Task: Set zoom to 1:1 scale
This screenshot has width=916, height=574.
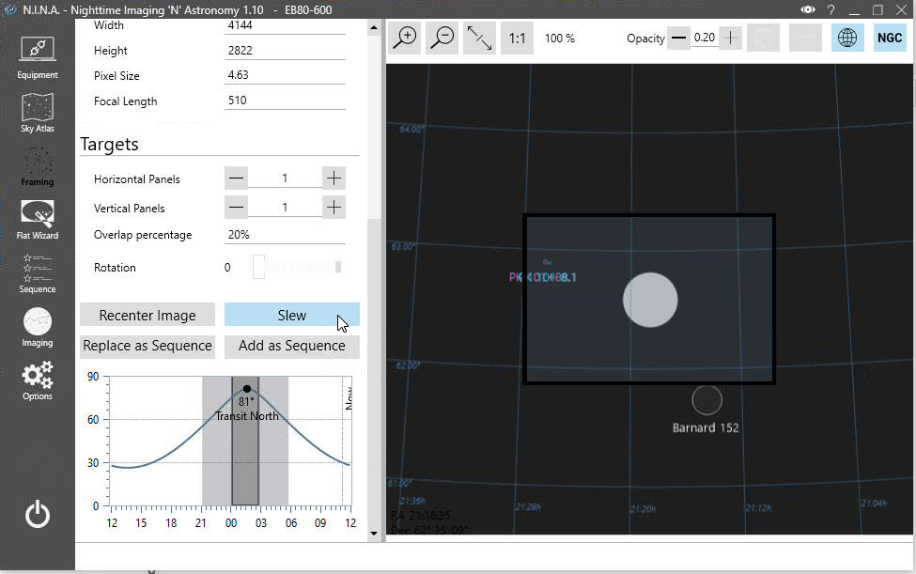Action: pos(517,39)
